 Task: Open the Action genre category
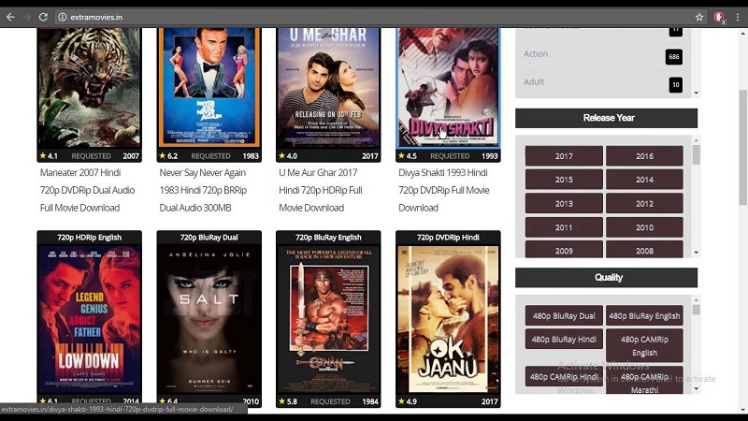click(x=536, y=54)
